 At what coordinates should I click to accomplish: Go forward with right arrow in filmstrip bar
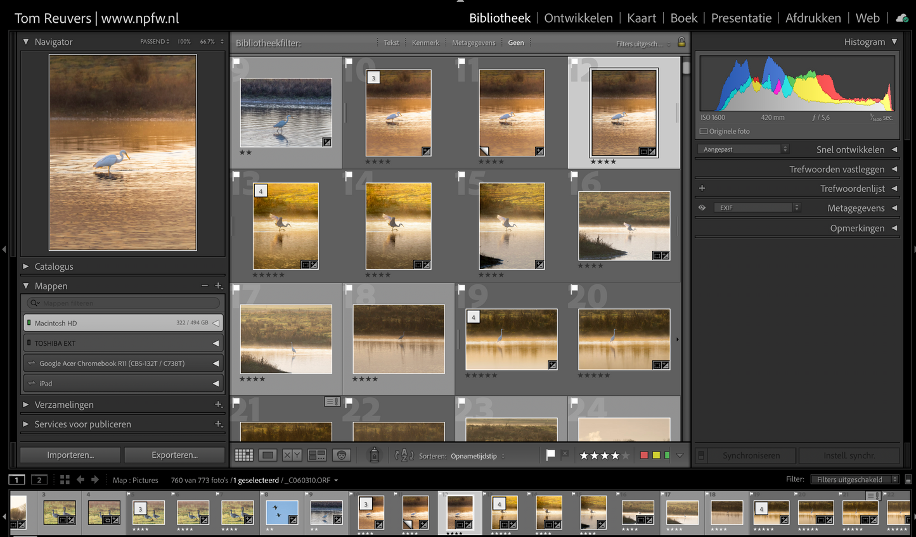[95, 480]
